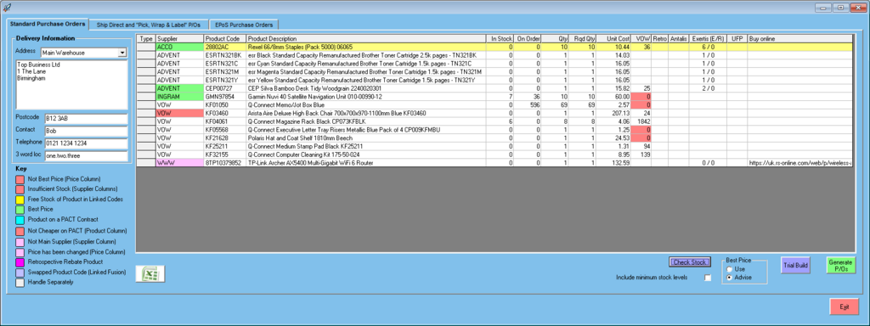Click the Supplier column header
This screenshot has width=870, height=326.
[180, 39]
